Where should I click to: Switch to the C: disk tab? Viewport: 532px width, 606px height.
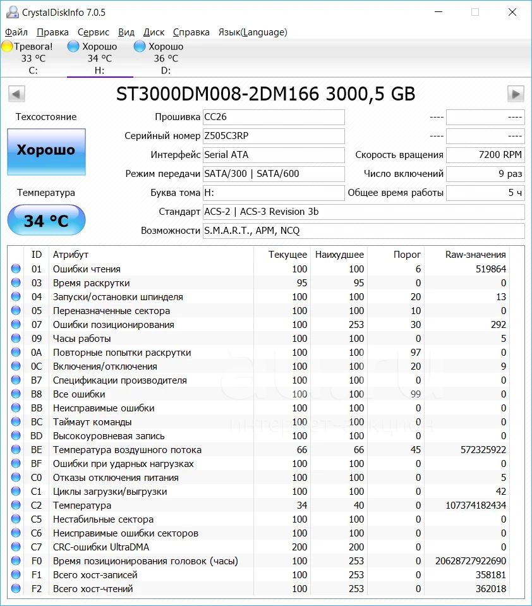[33, 58]
